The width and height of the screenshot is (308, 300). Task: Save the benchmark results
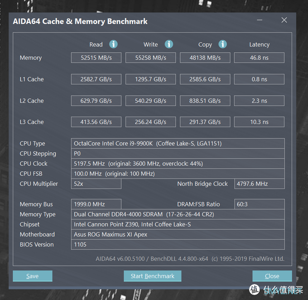click(33, 276)
